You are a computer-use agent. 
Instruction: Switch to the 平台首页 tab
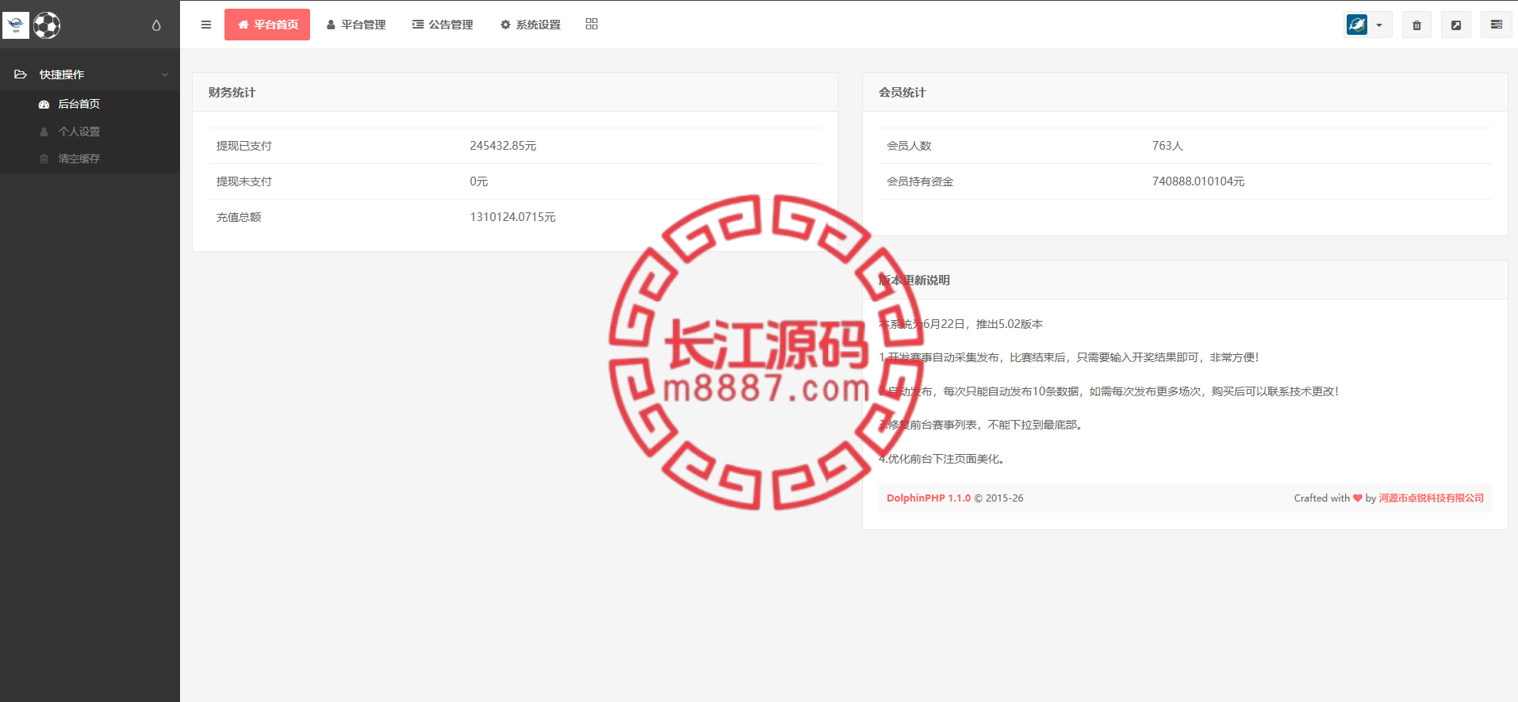click(267, 25)
